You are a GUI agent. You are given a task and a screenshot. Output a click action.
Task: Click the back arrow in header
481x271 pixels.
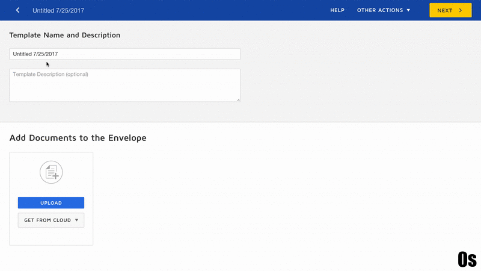coord(17,10)
